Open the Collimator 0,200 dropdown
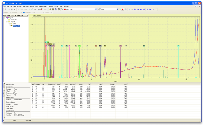The height and width of the screenshot is (126, 204). tap(44, 12)
